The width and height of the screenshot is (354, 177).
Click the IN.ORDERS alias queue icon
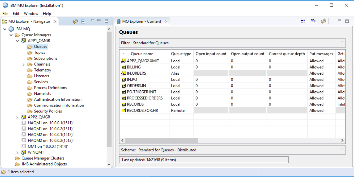pos(123,73)
